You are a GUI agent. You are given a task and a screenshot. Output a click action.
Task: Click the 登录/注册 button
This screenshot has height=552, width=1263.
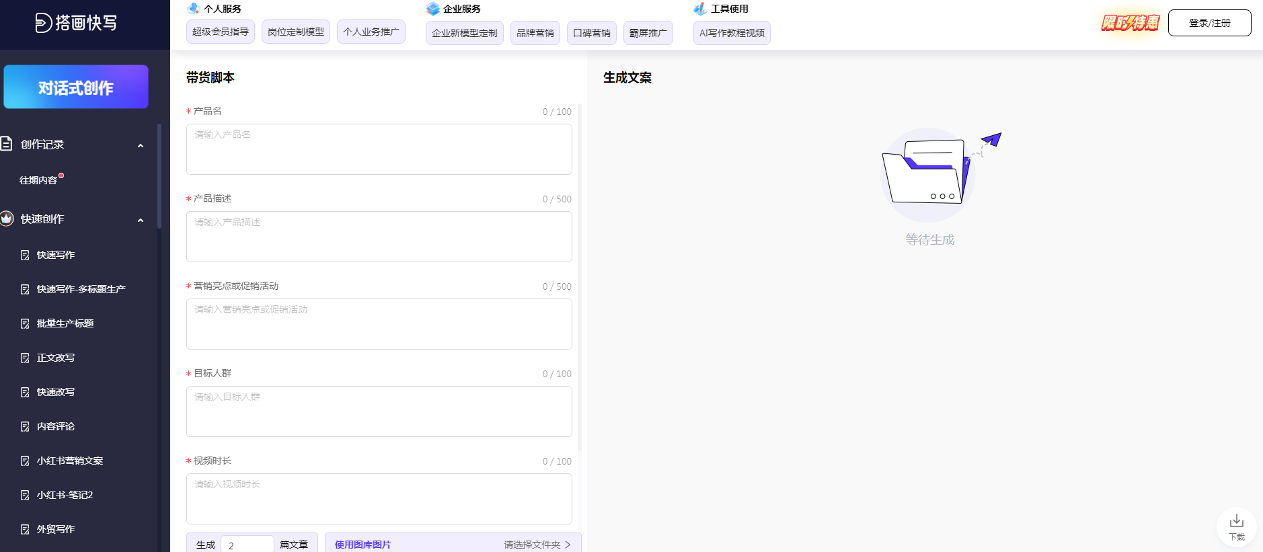tap(1209, 23)
